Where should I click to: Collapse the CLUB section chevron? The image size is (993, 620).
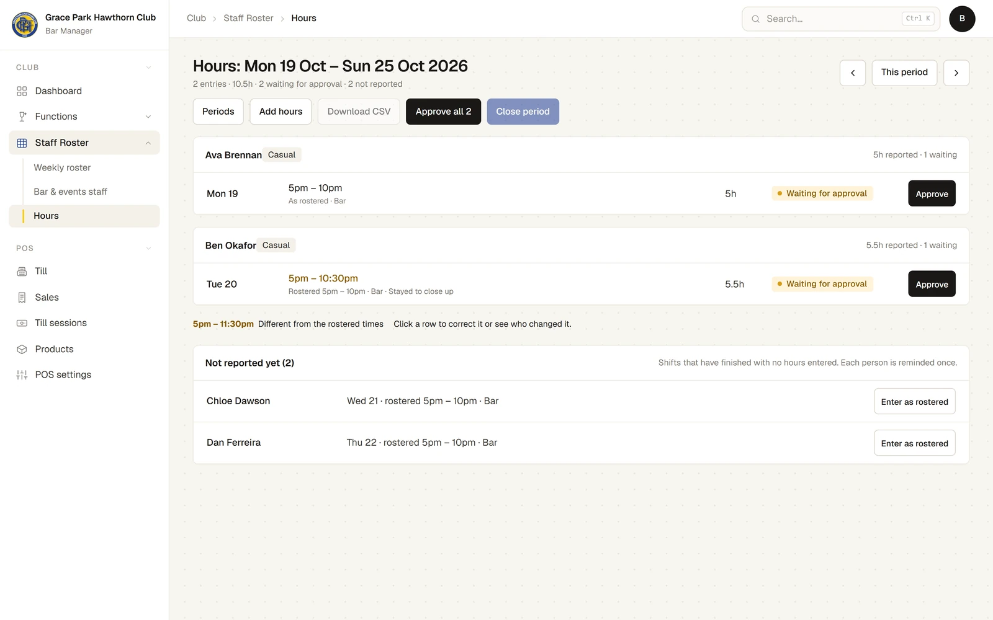(148, 68)
